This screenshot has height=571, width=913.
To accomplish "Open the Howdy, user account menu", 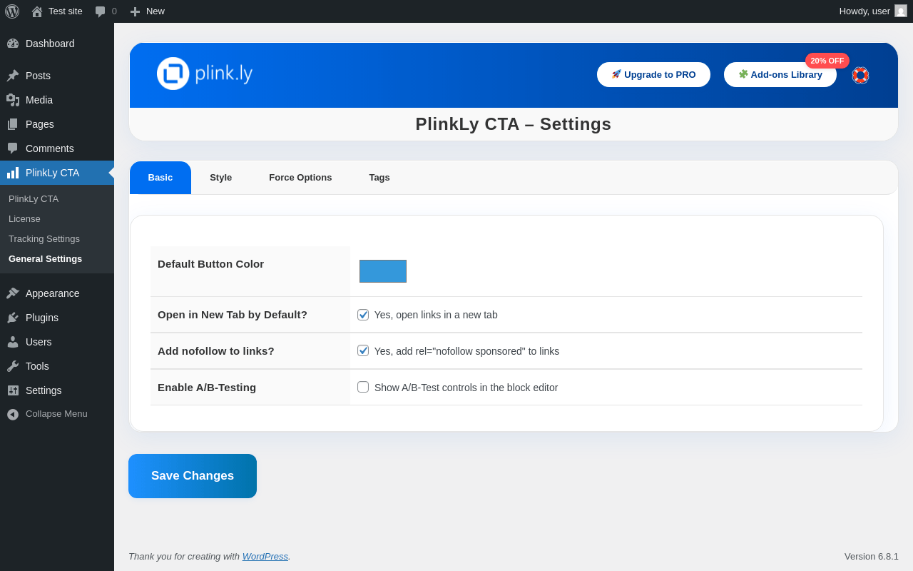I will [873, 11].
